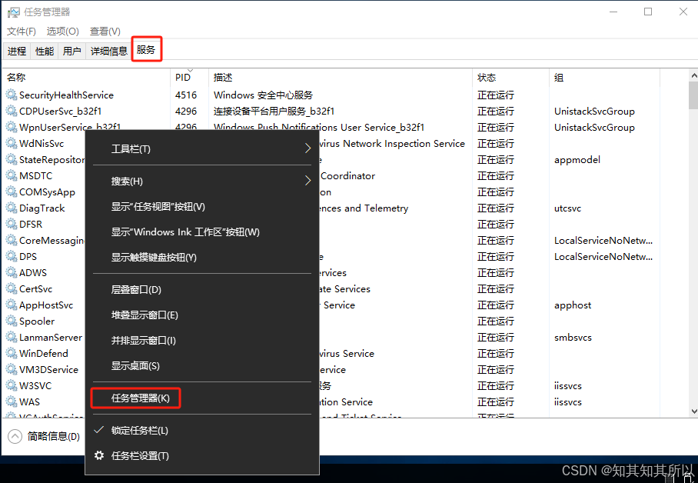Click group cell "smbsvcs"
The image size is (698, 483).
[573, 338]
